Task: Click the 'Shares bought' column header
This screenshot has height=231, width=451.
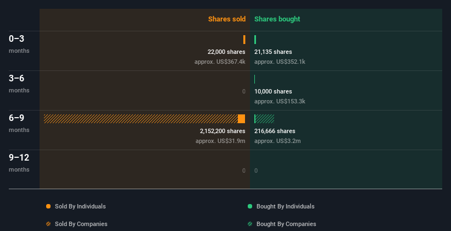Action: pyautogui.click(x=277, y=19)
